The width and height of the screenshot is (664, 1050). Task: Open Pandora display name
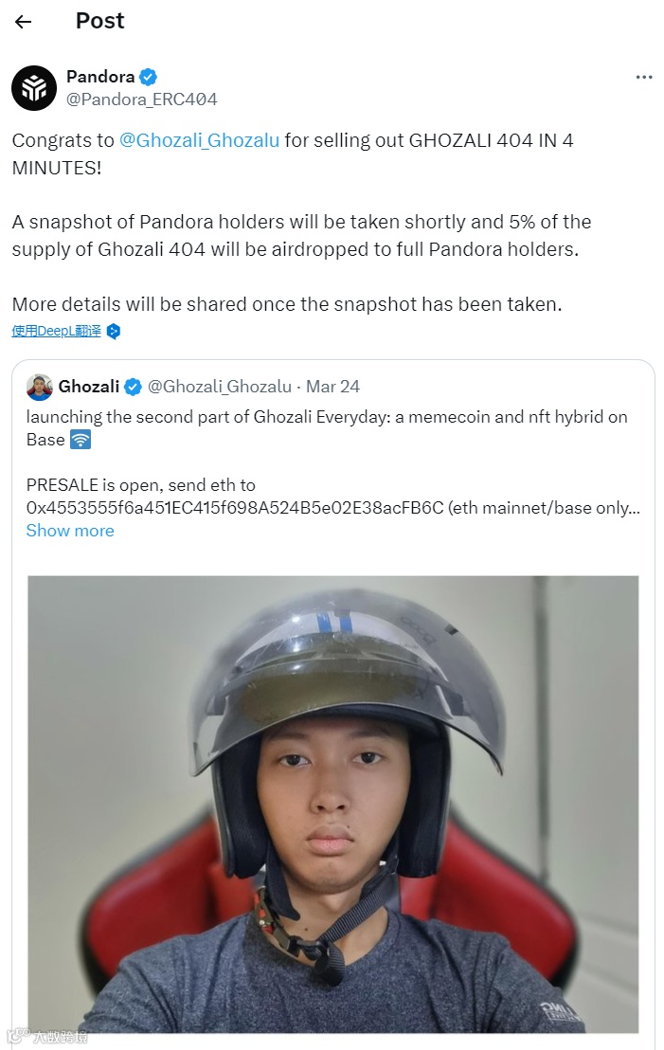pyautogui.click(x=100, y=77)
